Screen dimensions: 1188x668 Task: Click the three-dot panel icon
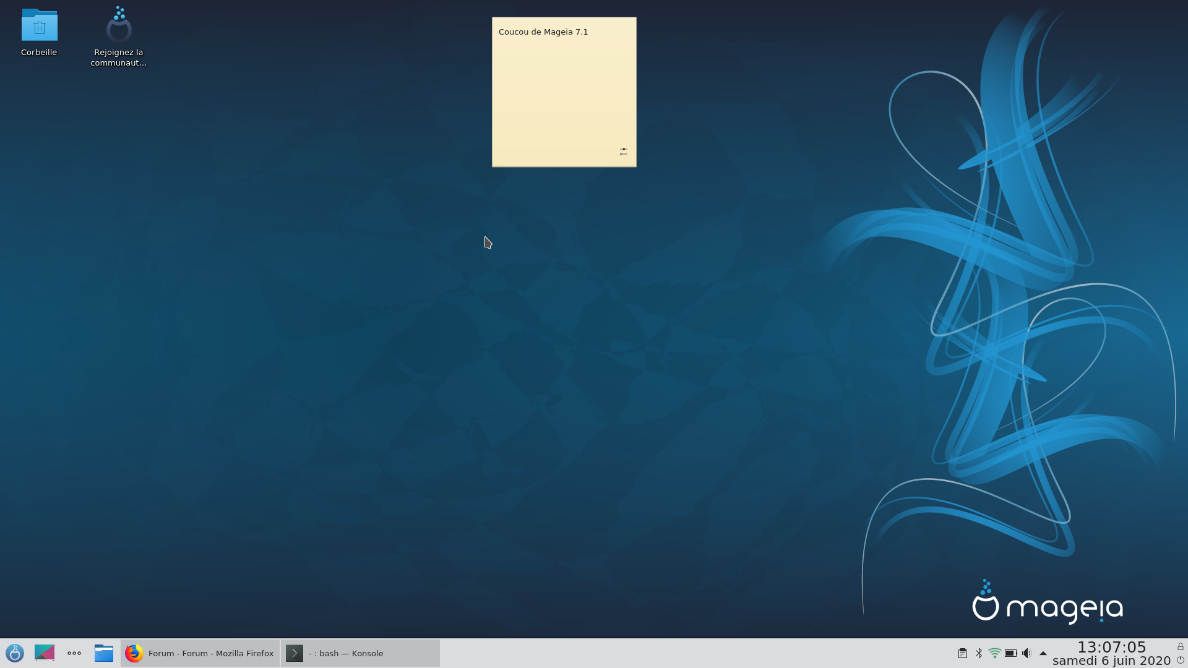(x=74, y=653)
